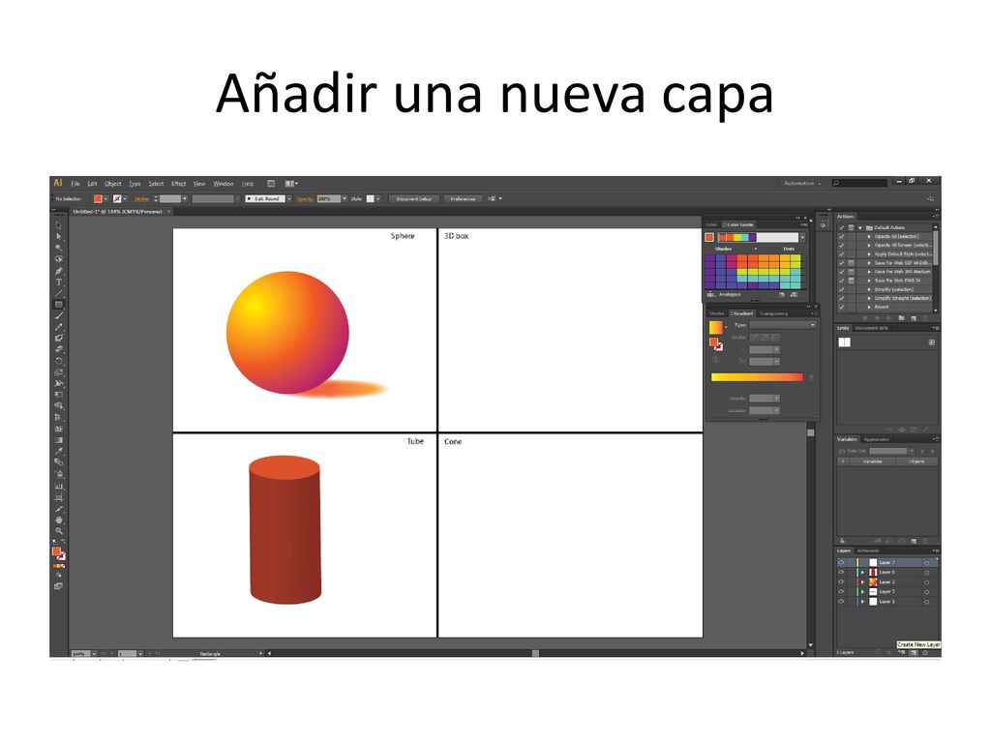Screen dimensions: 991x743
Task: Open the gradient Type dropdown
Action: point(782,325)
